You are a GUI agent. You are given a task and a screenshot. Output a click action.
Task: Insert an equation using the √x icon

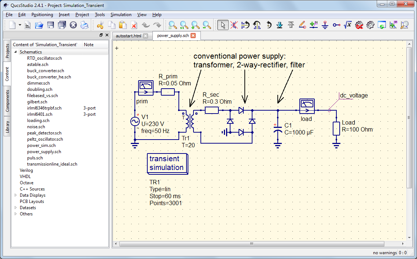(347, 25)
